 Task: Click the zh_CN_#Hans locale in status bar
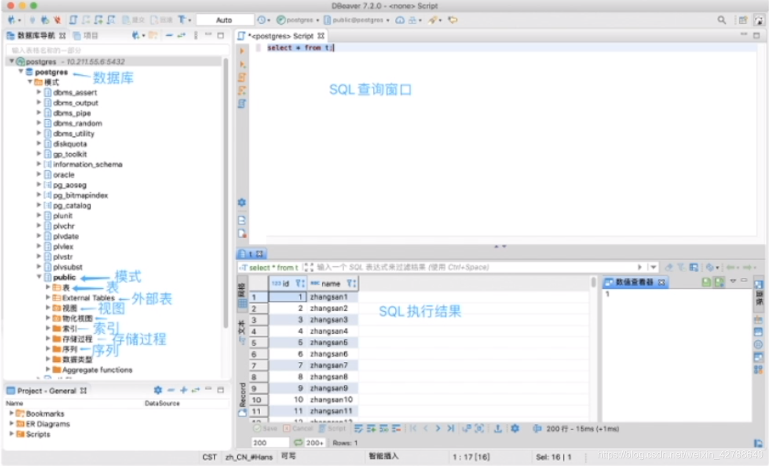(x=249, y=457)
